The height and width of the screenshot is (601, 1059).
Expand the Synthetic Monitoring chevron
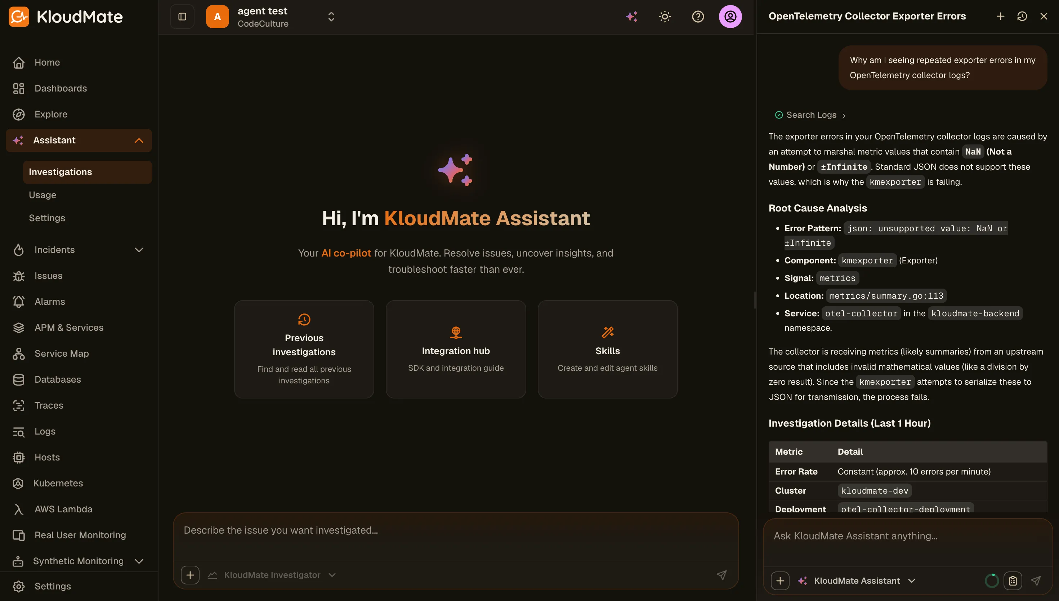click(139, 561)
